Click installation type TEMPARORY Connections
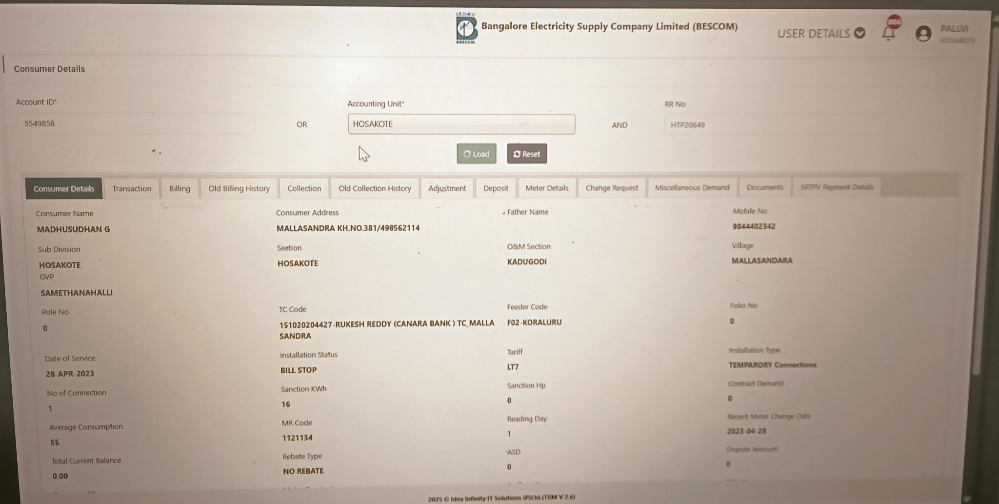 pyautogui.click(x=772, y=365)
